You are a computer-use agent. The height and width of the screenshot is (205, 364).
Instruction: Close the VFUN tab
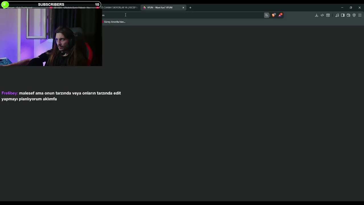[x=183, y=8]
